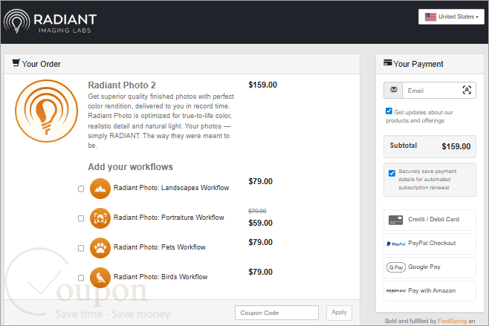Click the Add your workflows heading
This screenshot has width=489, height=326.
(130, 167)
